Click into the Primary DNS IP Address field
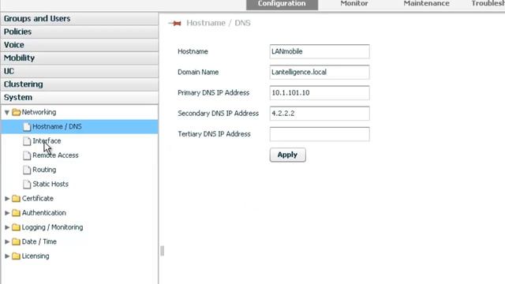Image resolution: width=505 pixels, height=284 pixels. coord(320,93)
